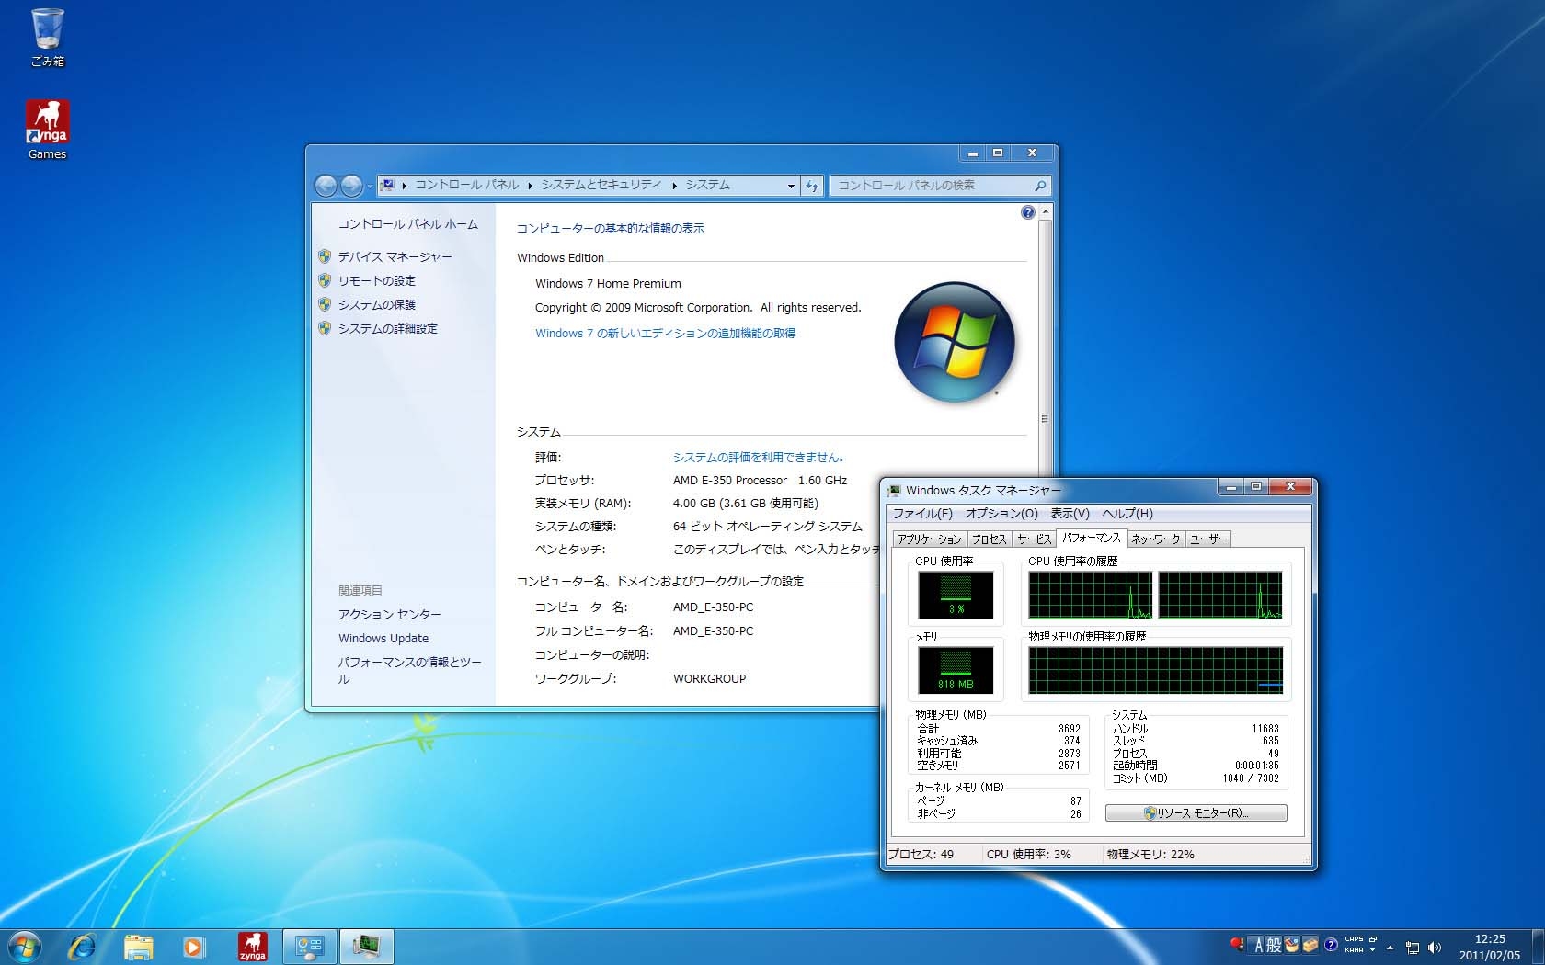Click the refresh button next to the address bar

(x=812, y=186)
